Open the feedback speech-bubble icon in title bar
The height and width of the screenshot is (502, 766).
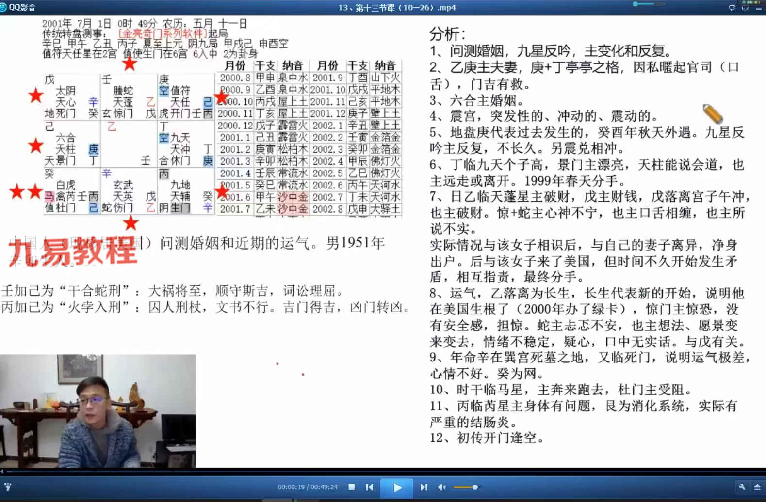tap(732, 7)
